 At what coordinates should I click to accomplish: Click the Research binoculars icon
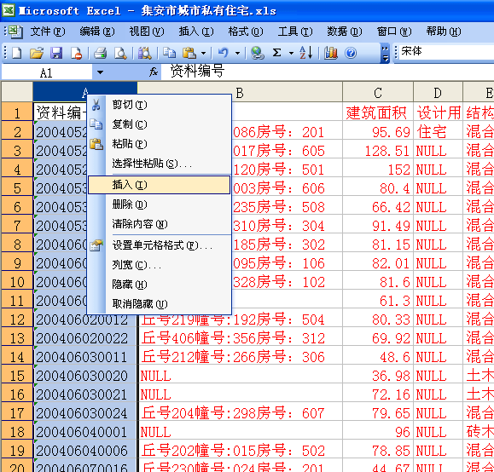(144, 53)
